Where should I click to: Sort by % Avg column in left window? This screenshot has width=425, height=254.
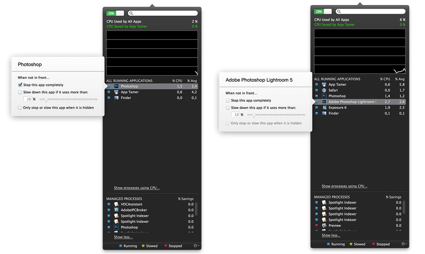[192, 81]
